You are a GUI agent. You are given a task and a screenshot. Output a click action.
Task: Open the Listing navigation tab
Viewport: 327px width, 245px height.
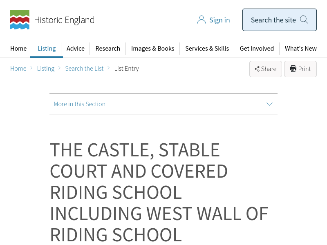(47, 49)
